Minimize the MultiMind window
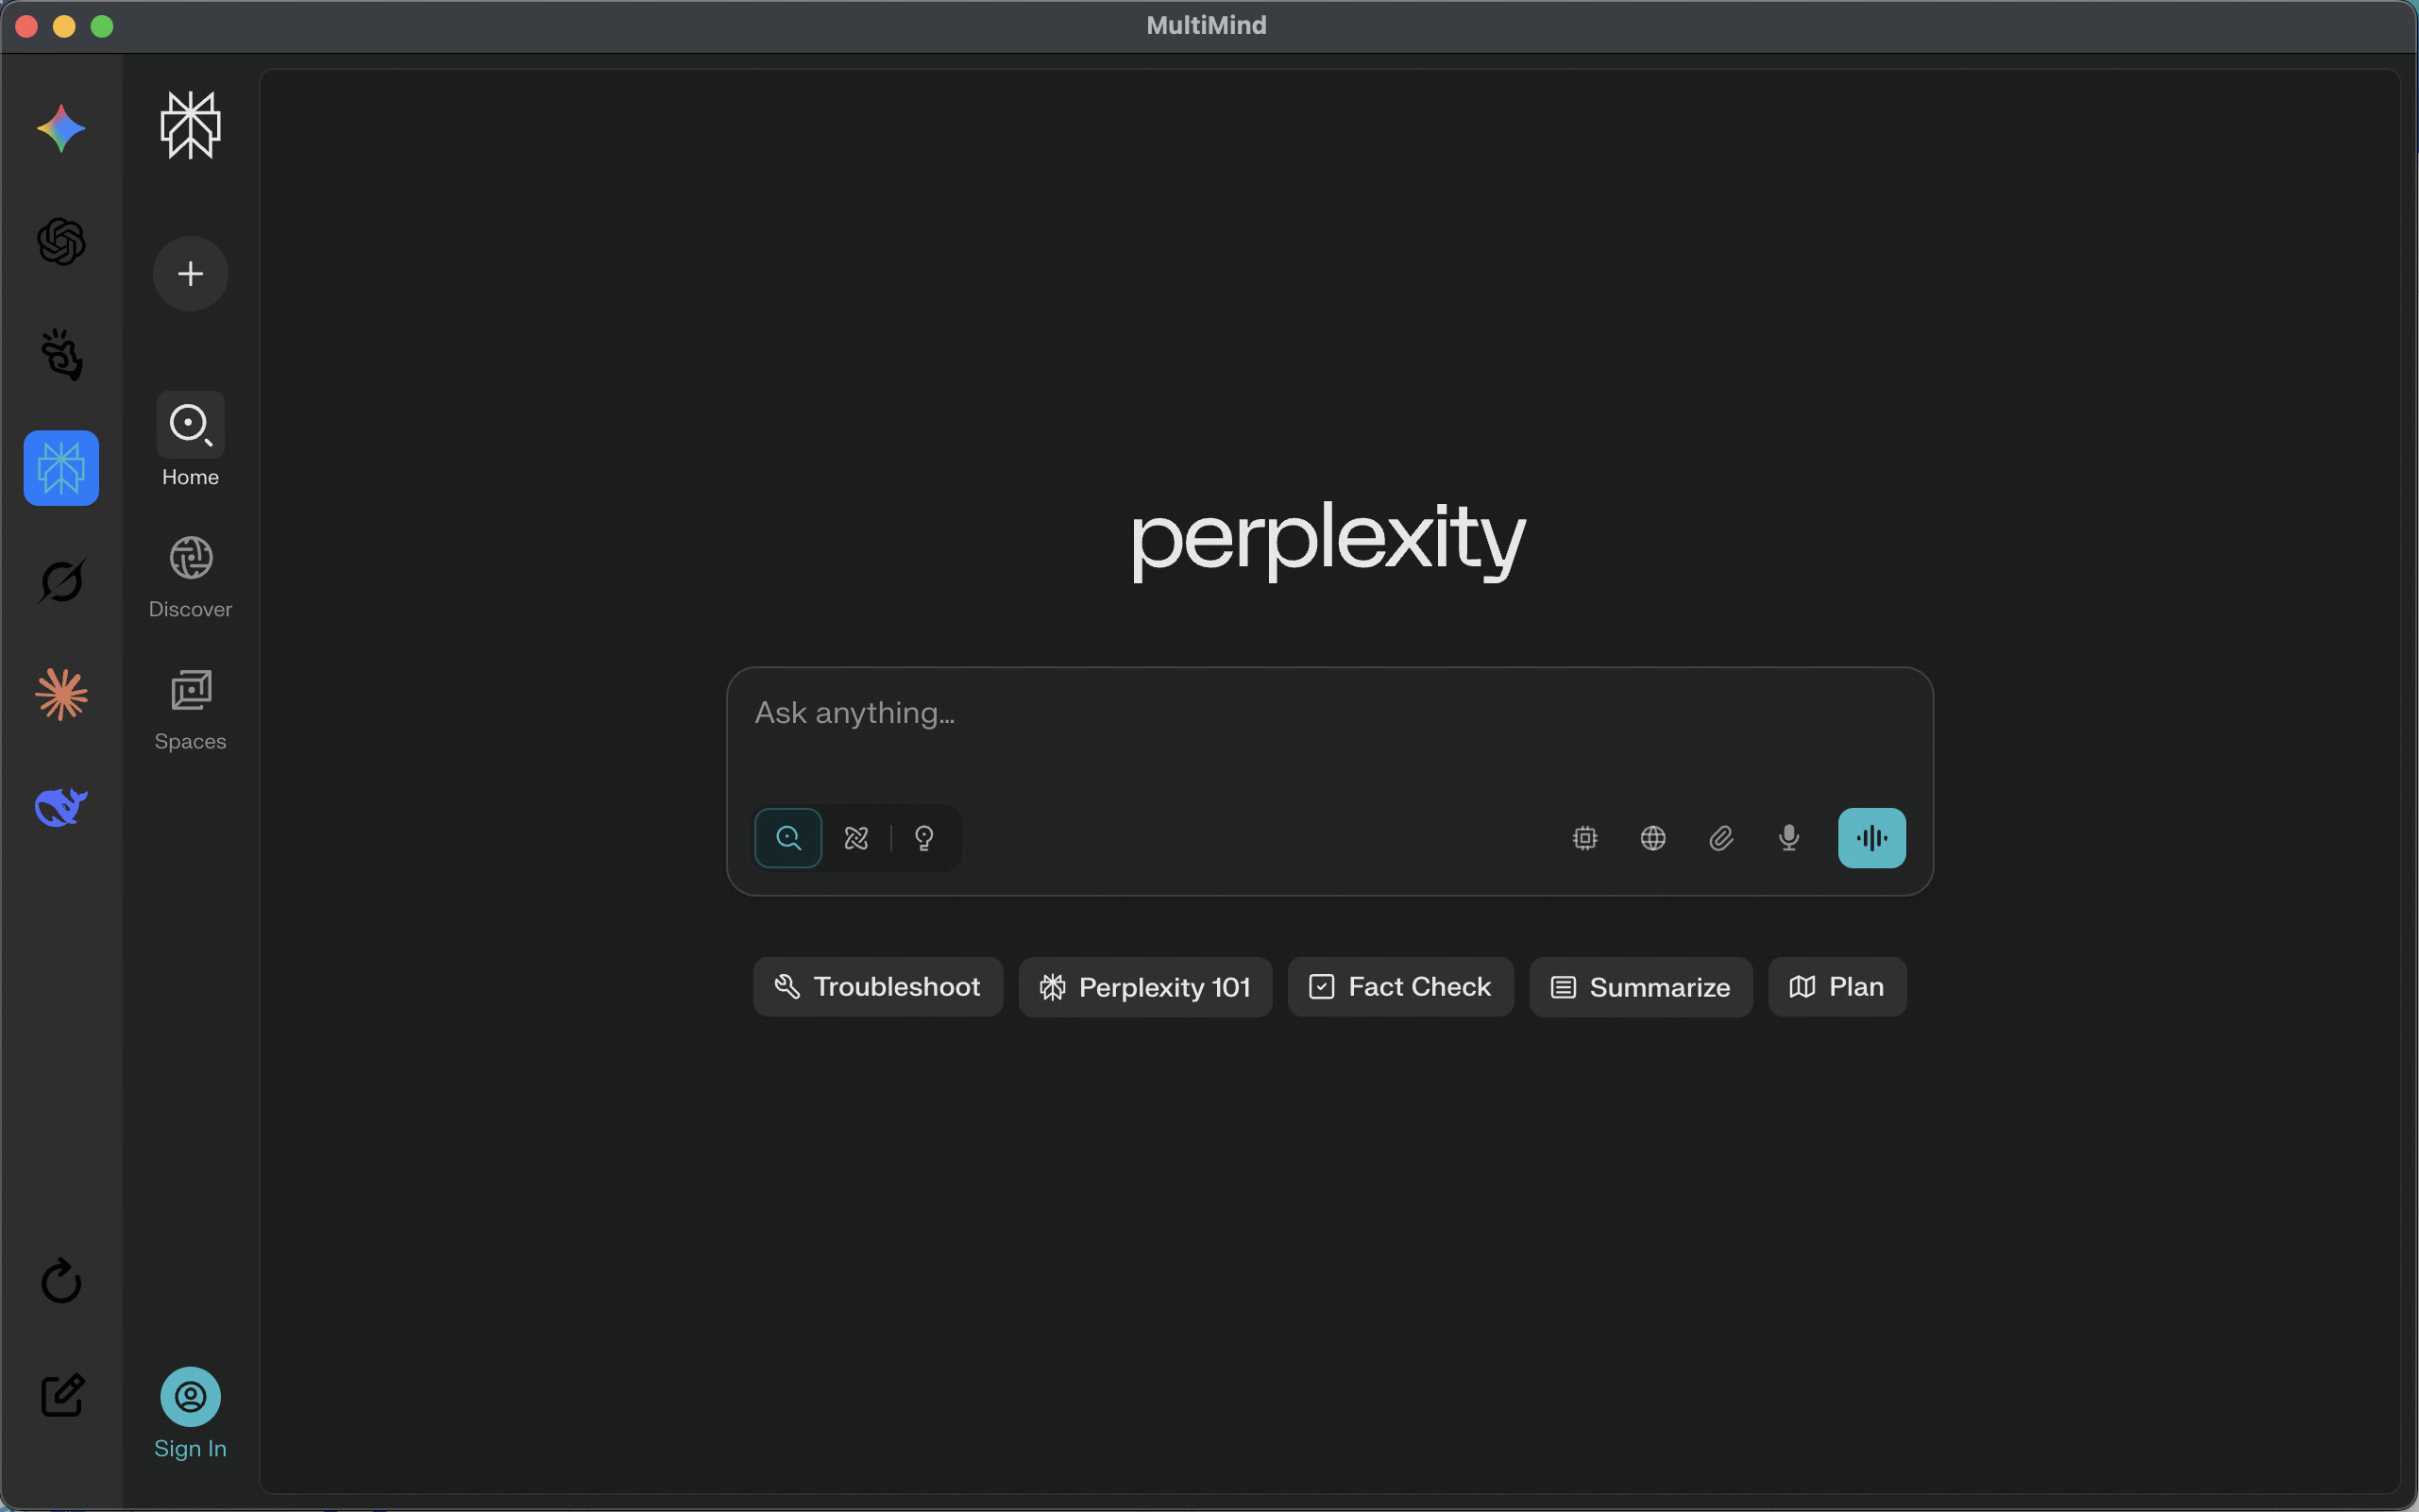Screen dimensions: 2419x1512 (64, 26)
